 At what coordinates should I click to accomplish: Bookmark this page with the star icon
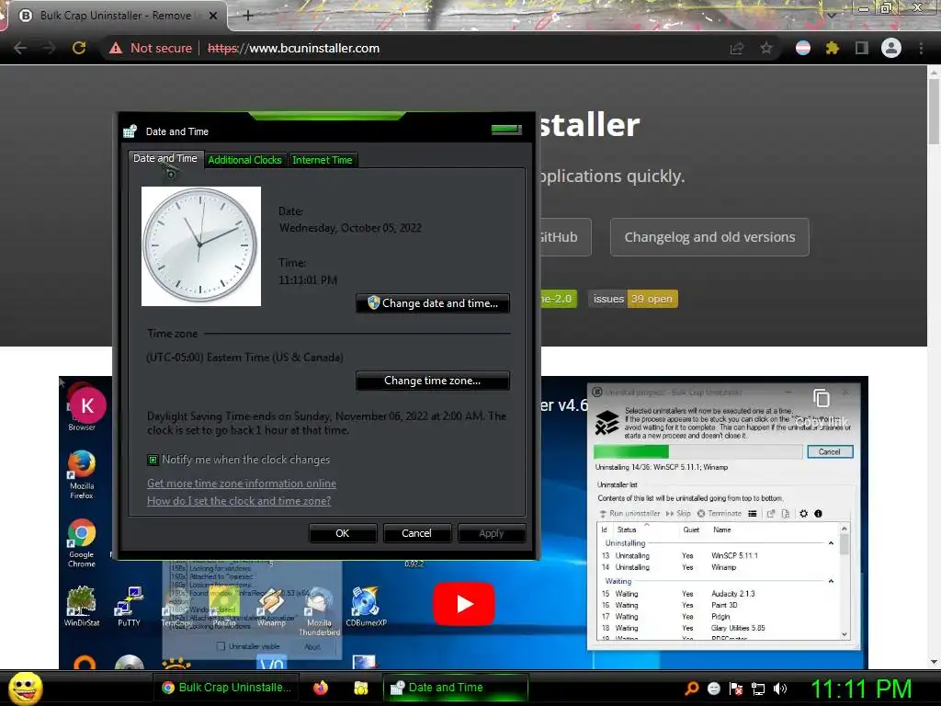point(766,48)
